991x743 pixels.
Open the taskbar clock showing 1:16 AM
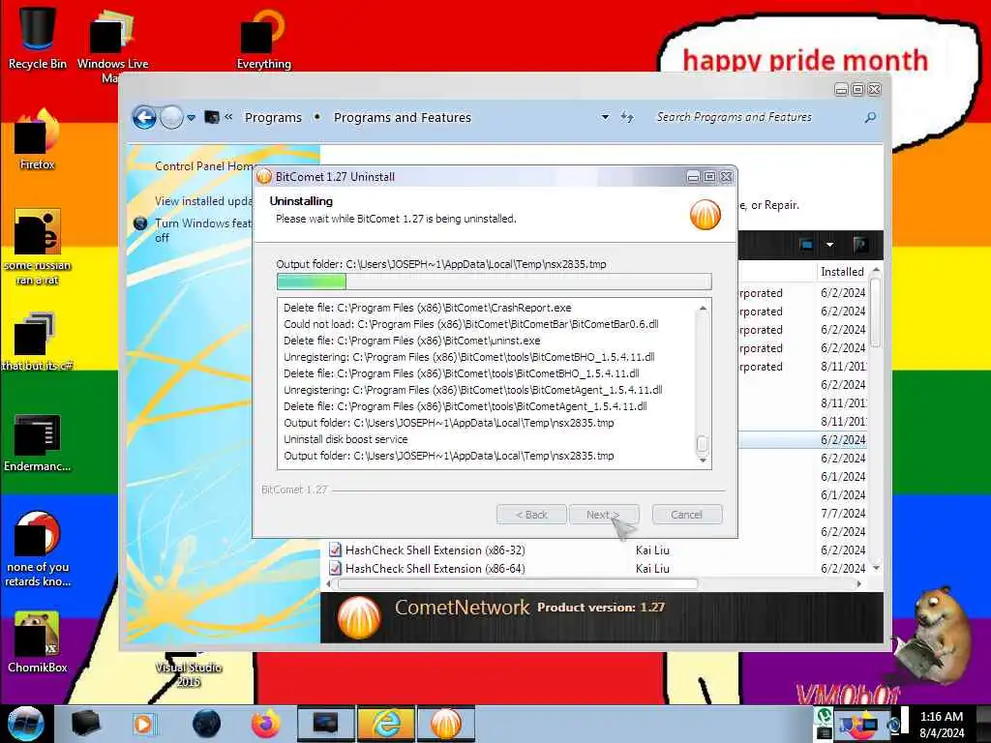942,724
